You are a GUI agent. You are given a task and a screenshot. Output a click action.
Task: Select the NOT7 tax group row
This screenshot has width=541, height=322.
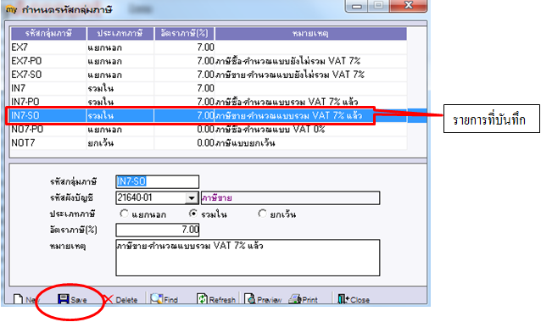pyautogui.click(x=209, y=142)
